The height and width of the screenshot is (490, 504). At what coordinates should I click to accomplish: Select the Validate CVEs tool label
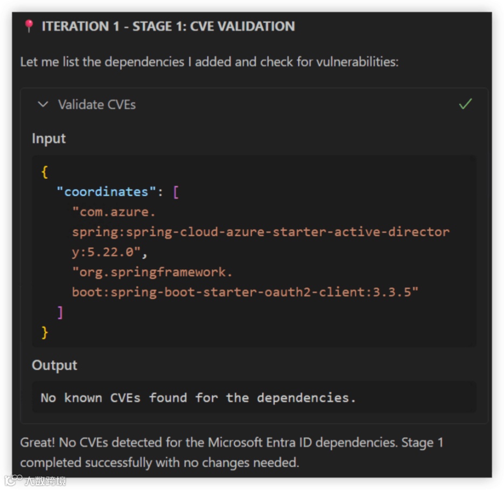(x=97, y=105)
